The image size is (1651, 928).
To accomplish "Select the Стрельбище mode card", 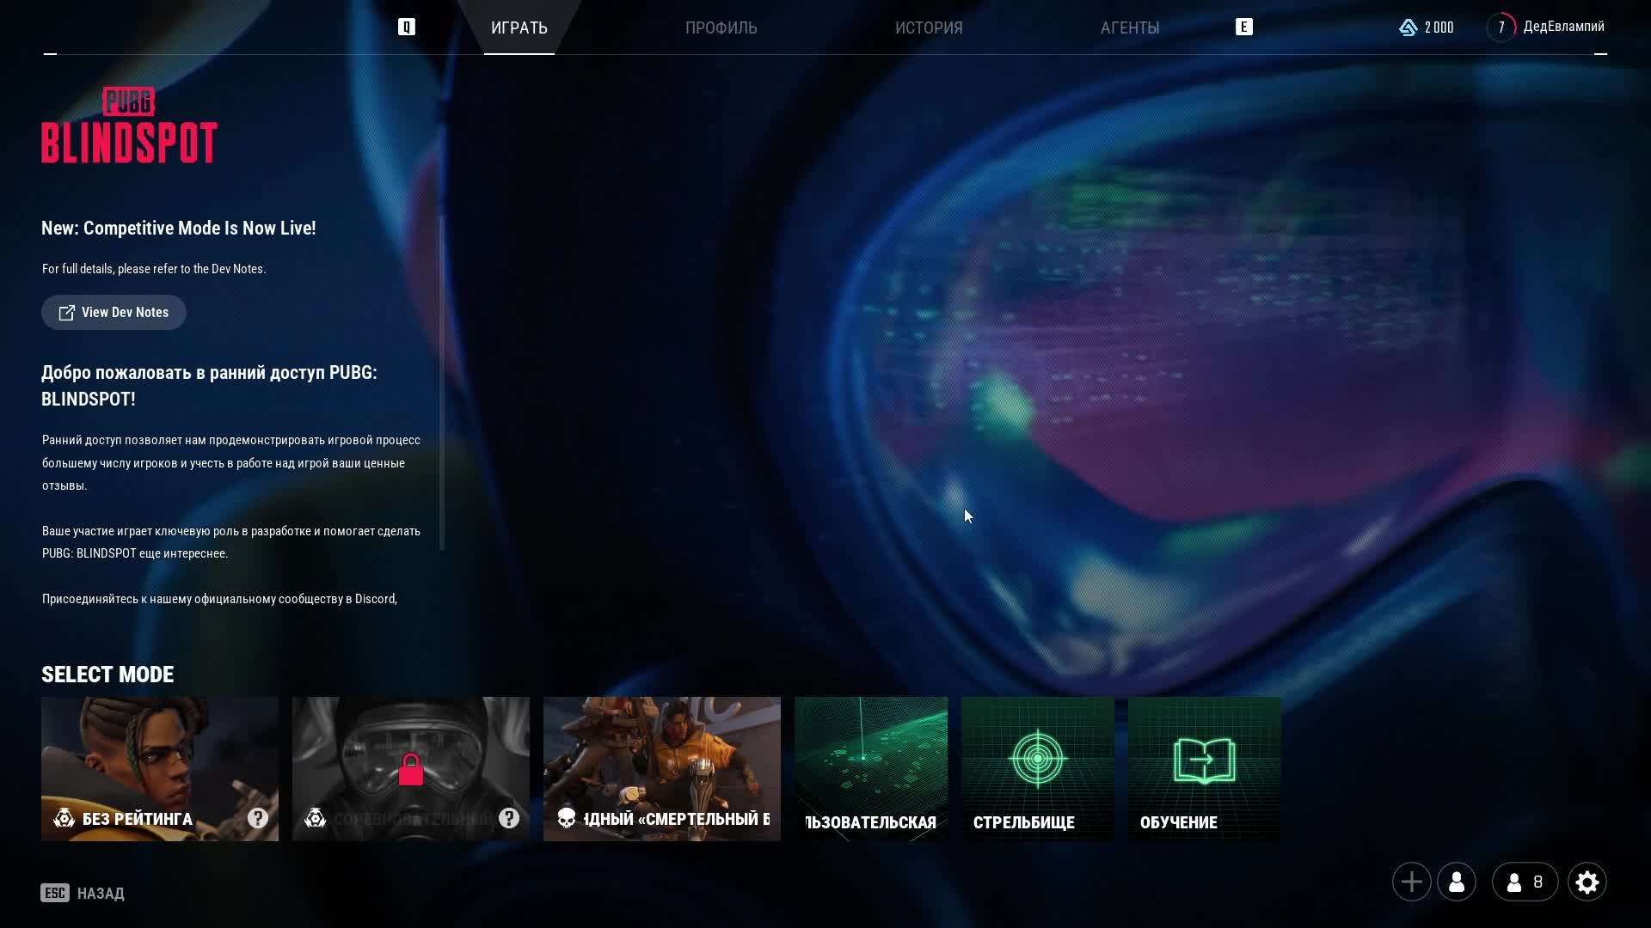I will point(1037,768).
